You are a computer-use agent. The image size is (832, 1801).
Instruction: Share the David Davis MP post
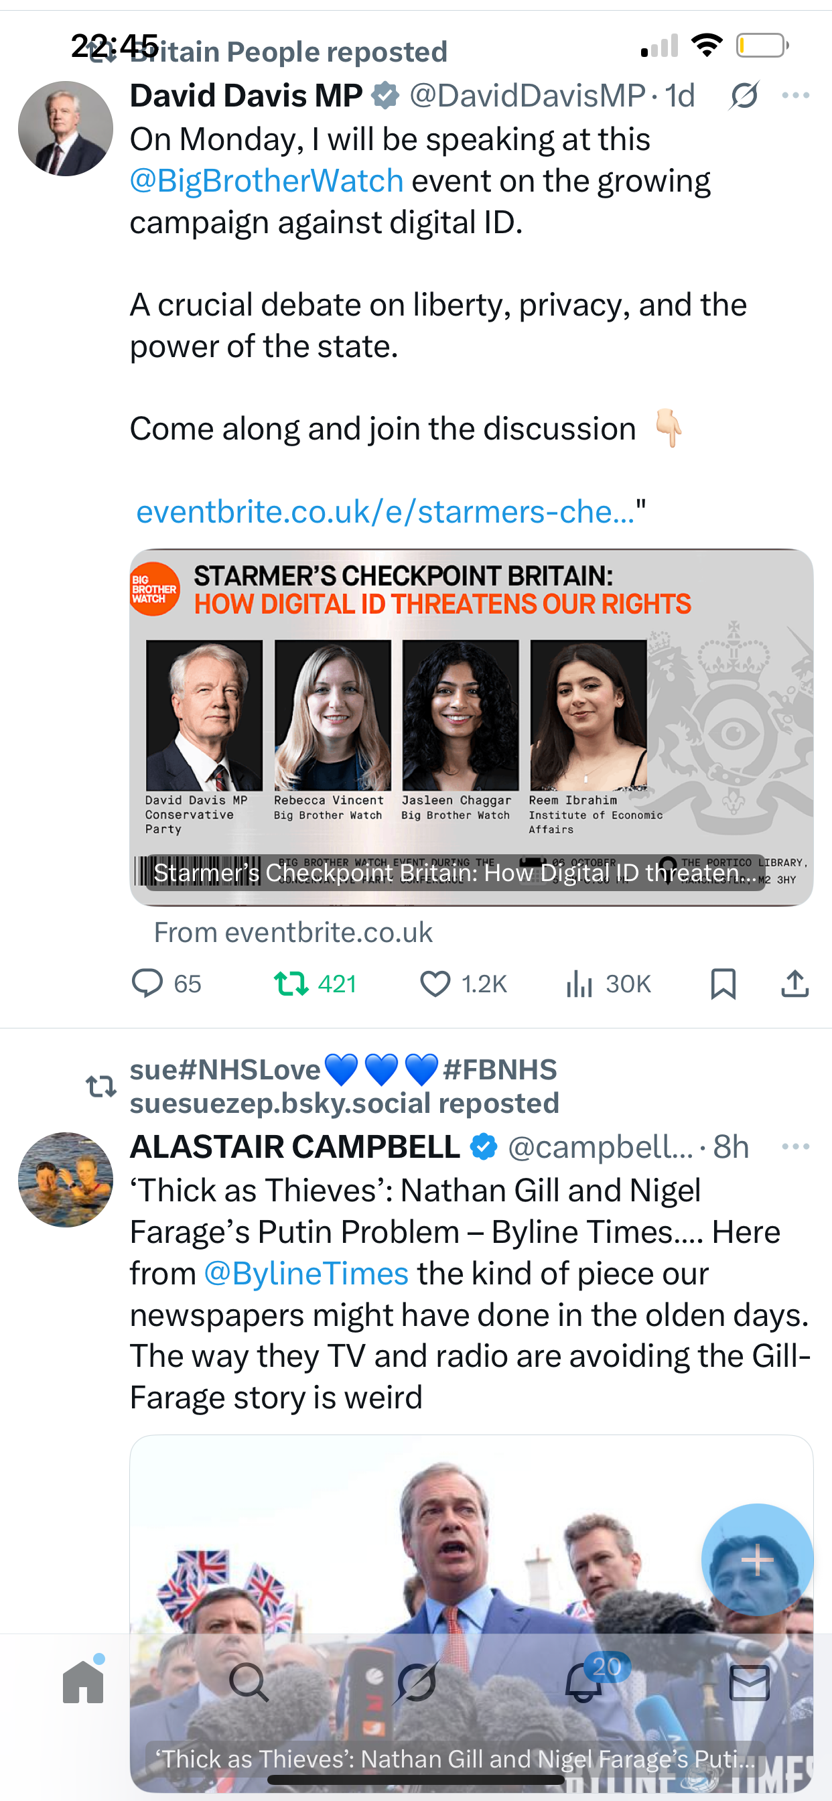tap(795, 984)
